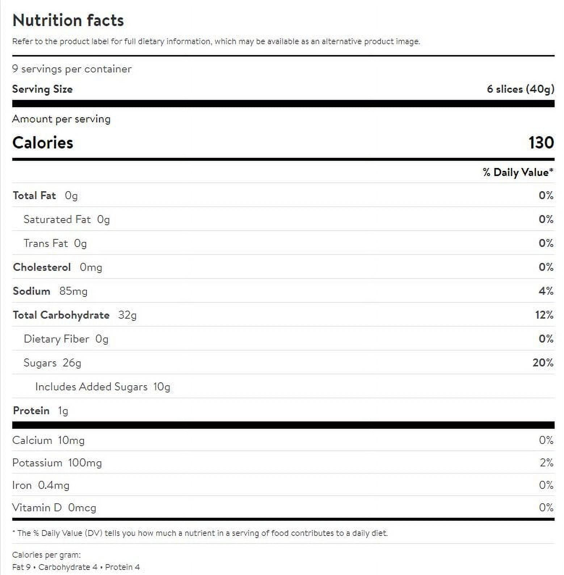This screenshot has height=575, width=564.
Task: Click the % Daily Value column header
Action: pyautogui.click(x=518, y=172)
